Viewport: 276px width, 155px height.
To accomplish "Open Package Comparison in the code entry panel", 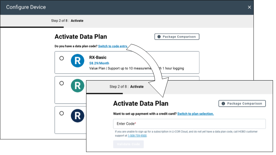I will point(242,104).
